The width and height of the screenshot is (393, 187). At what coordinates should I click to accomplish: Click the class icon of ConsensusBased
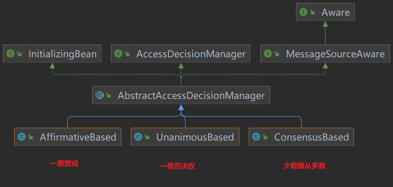(x=256, y=137)
